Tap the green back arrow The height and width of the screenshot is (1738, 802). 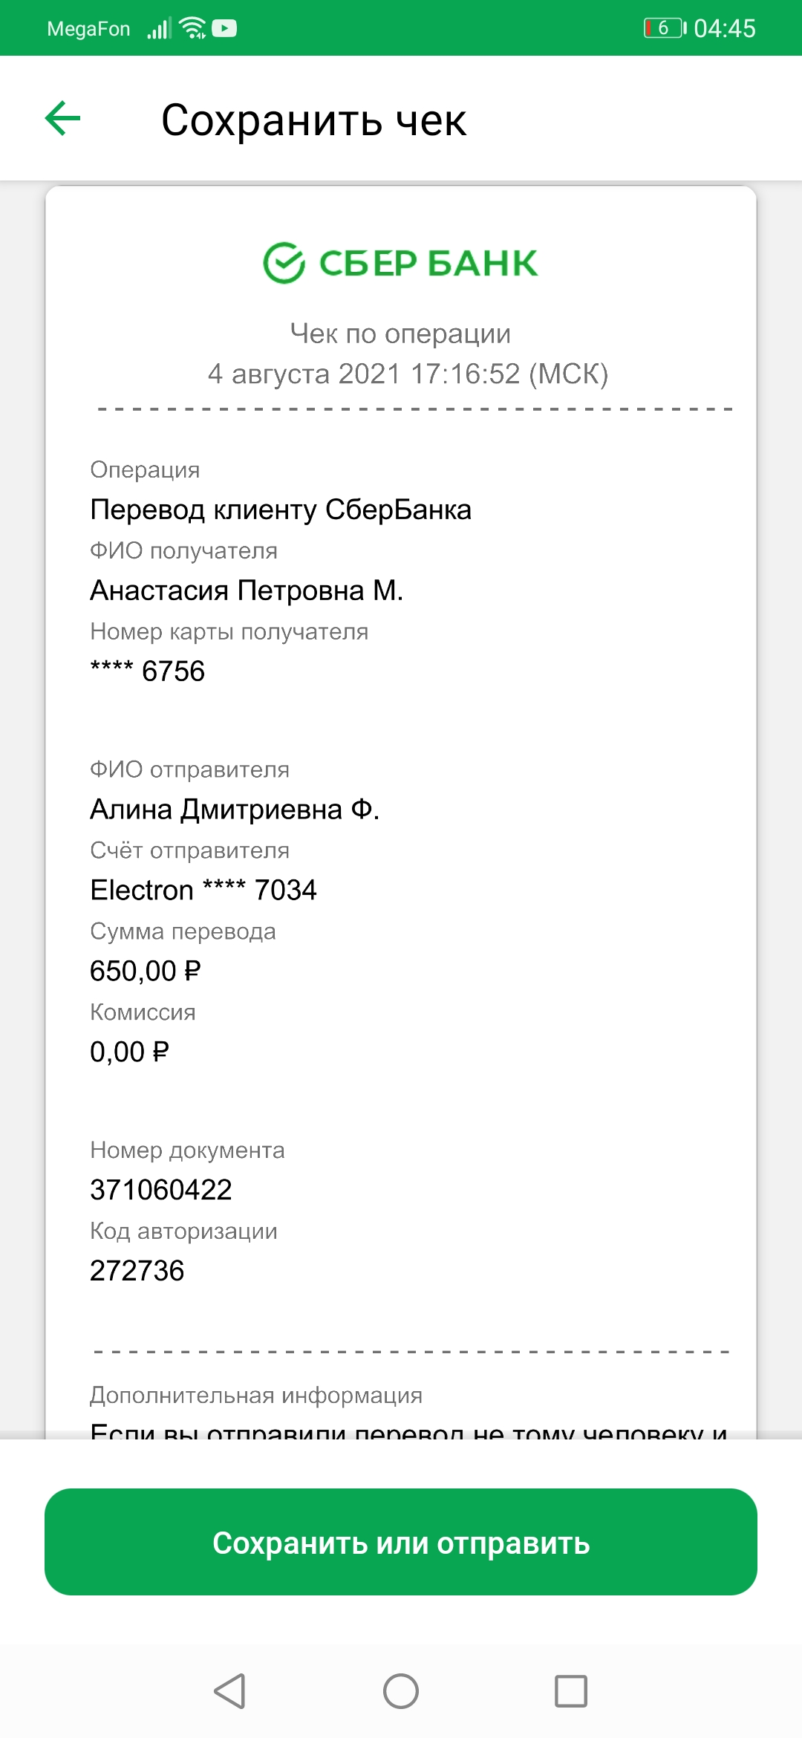62,119
